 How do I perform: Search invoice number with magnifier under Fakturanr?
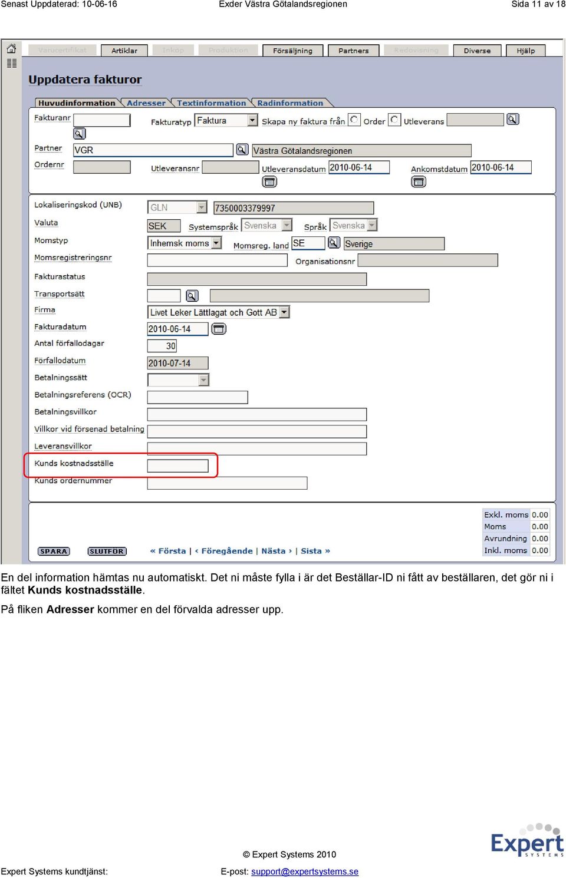80,134
